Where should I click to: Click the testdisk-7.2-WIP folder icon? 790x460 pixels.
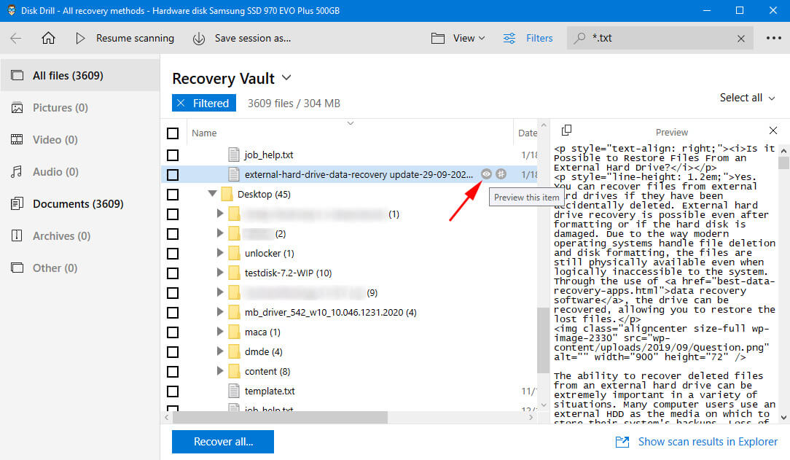tap(234, 273)
